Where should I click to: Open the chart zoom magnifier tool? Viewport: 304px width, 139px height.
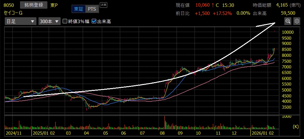288,21
